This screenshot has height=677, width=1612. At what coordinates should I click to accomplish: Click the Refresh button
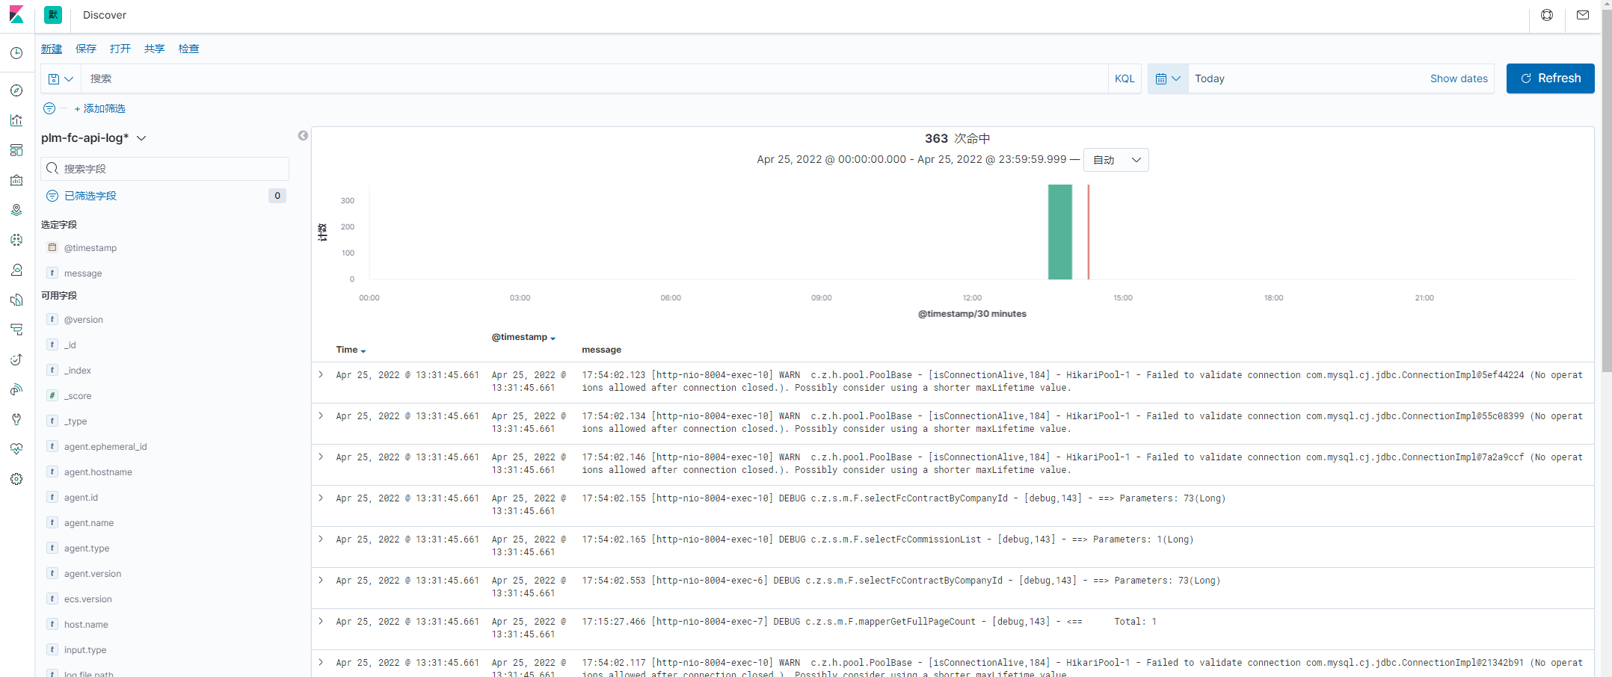point(1550,78)
